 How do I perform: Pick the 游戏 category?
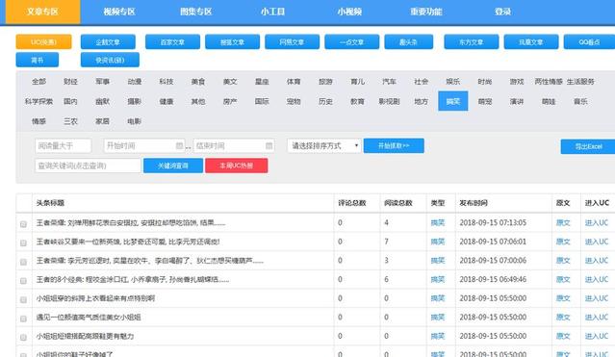[517, 82]
